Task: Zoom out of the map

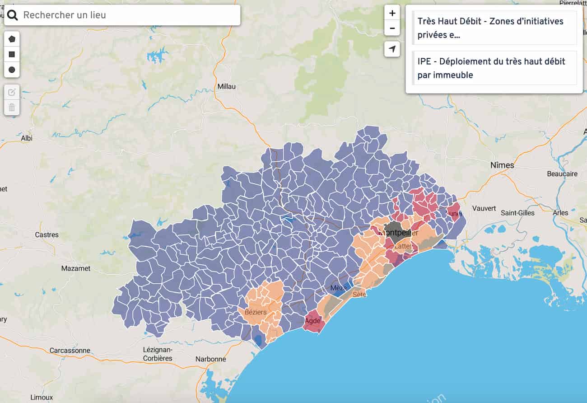Action: click(x=392, y=29)
